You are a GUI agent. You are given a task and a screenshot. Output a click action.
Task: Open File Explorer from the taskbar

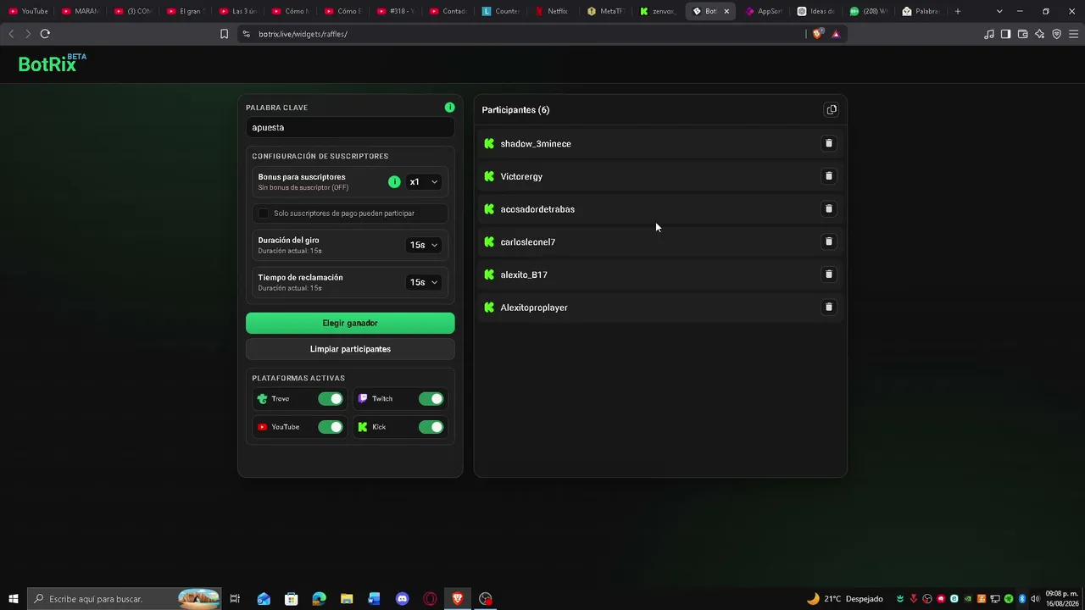tap(347, 599)
